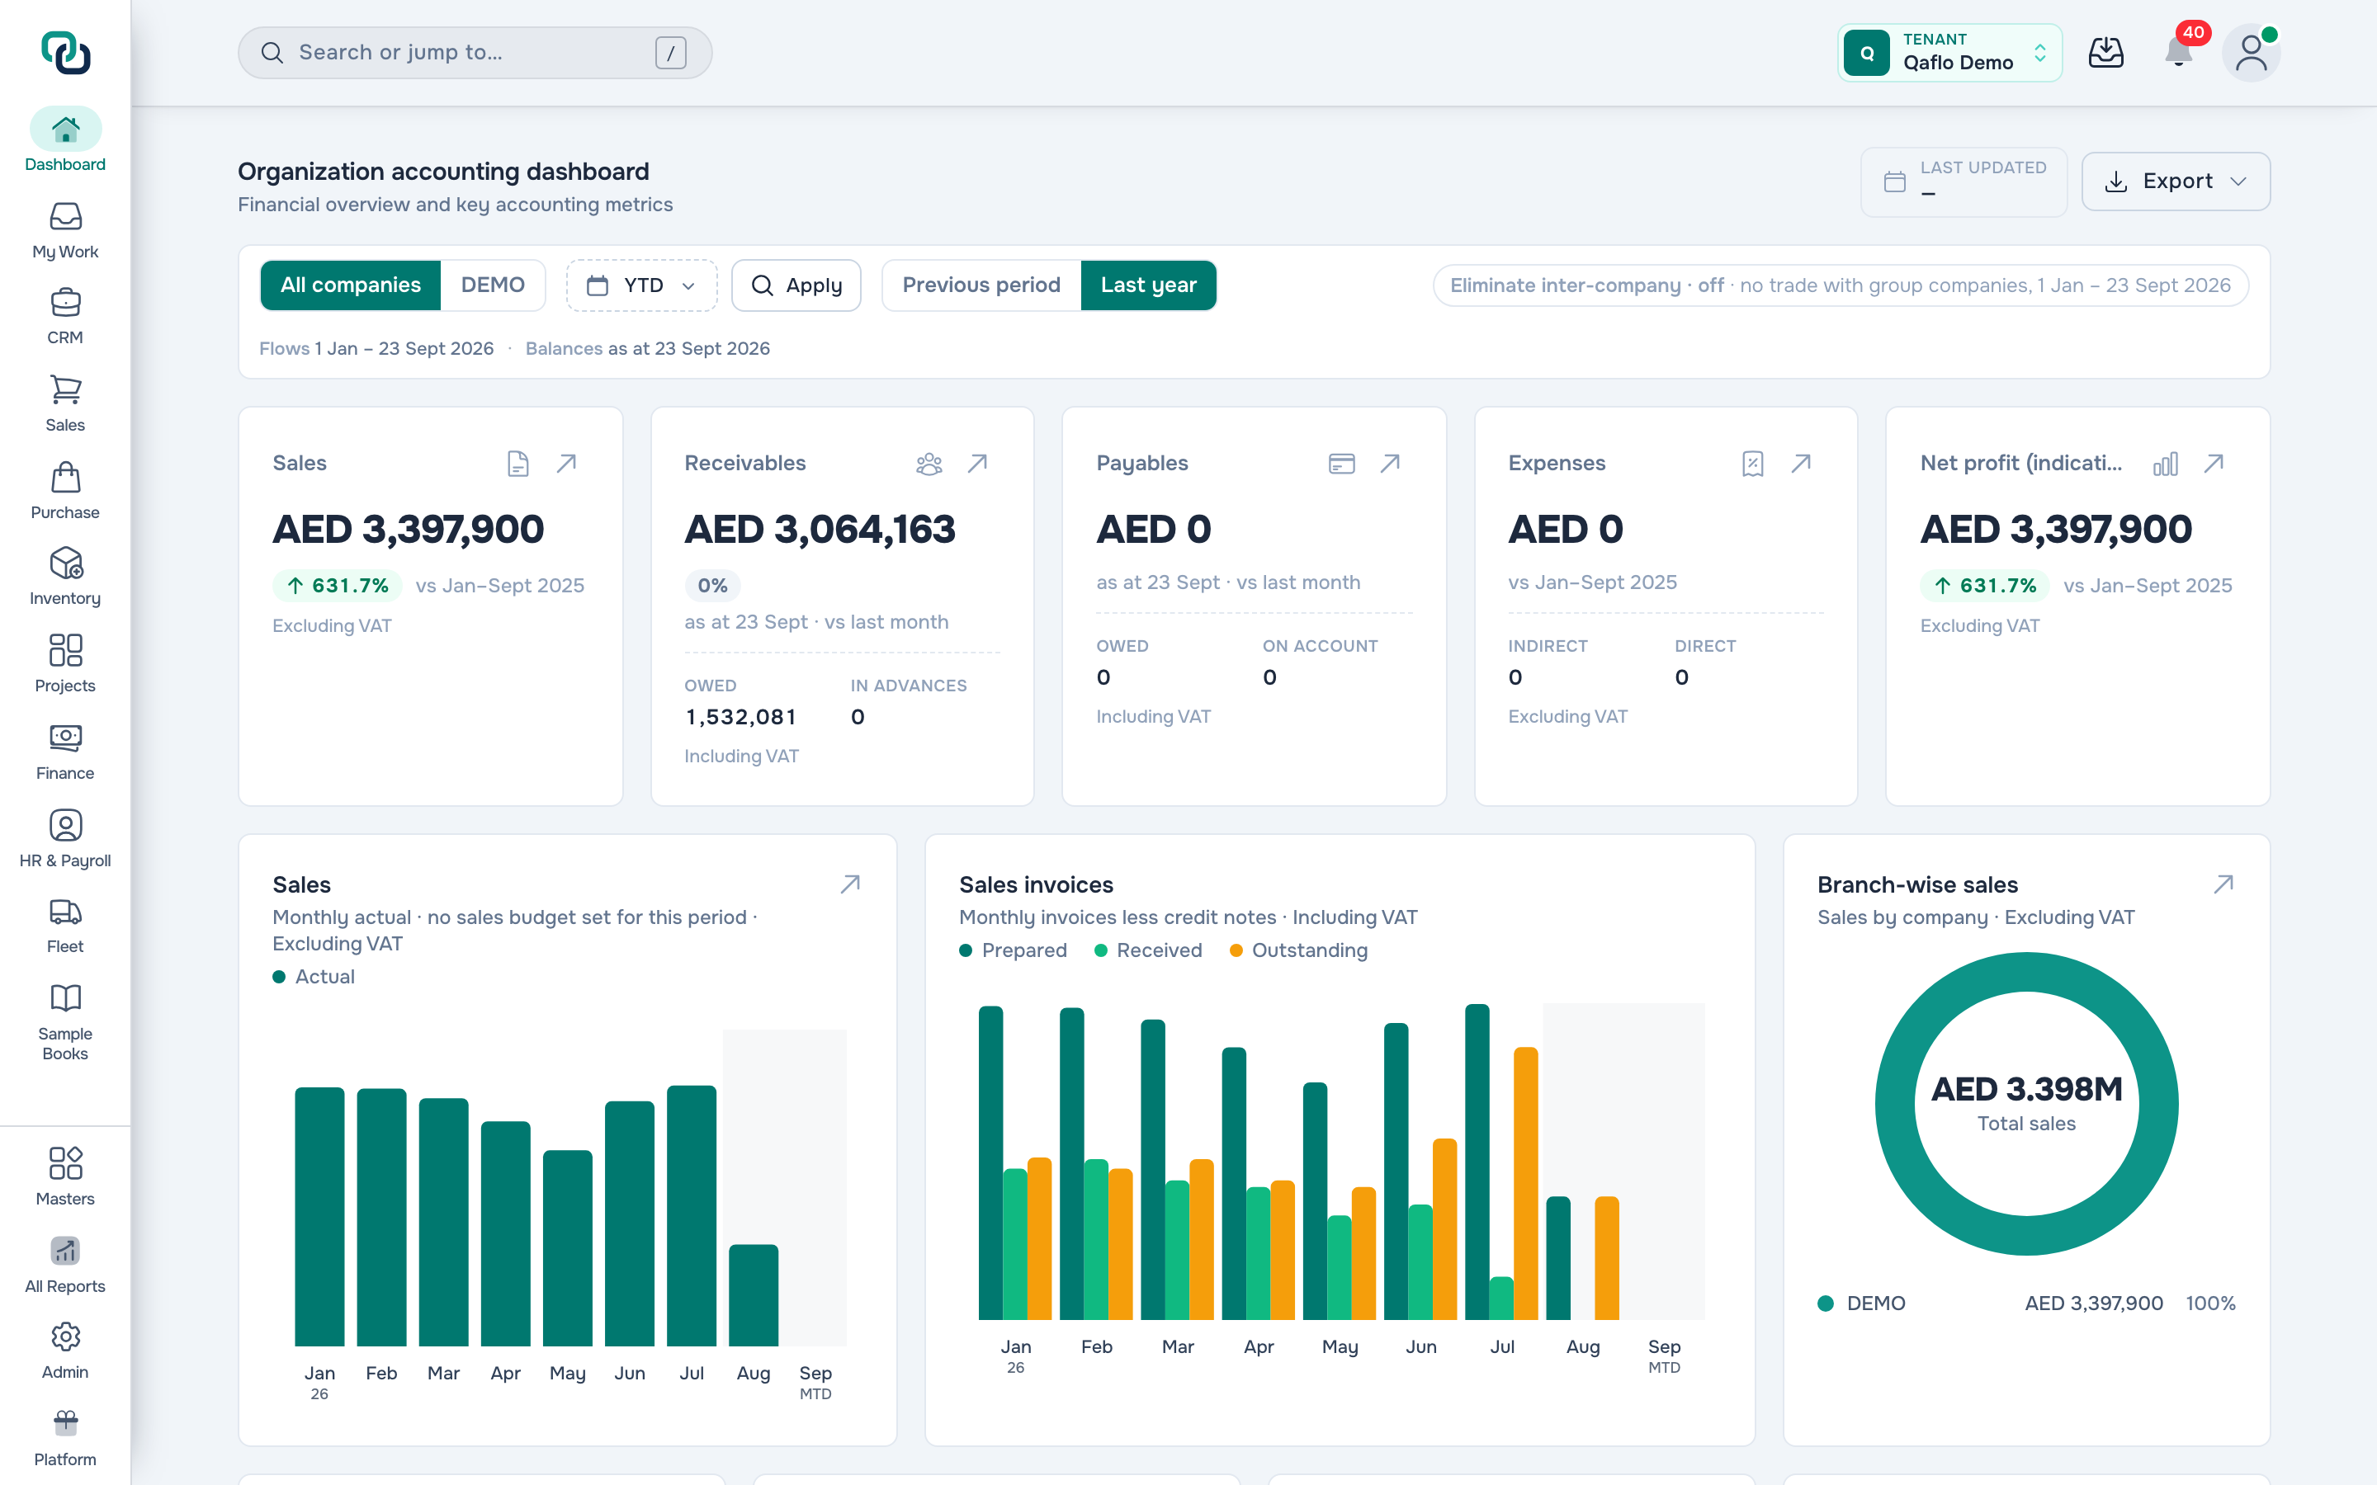Open the Receivables card arrow link
2377x1485 pixels.
point(977,464)
